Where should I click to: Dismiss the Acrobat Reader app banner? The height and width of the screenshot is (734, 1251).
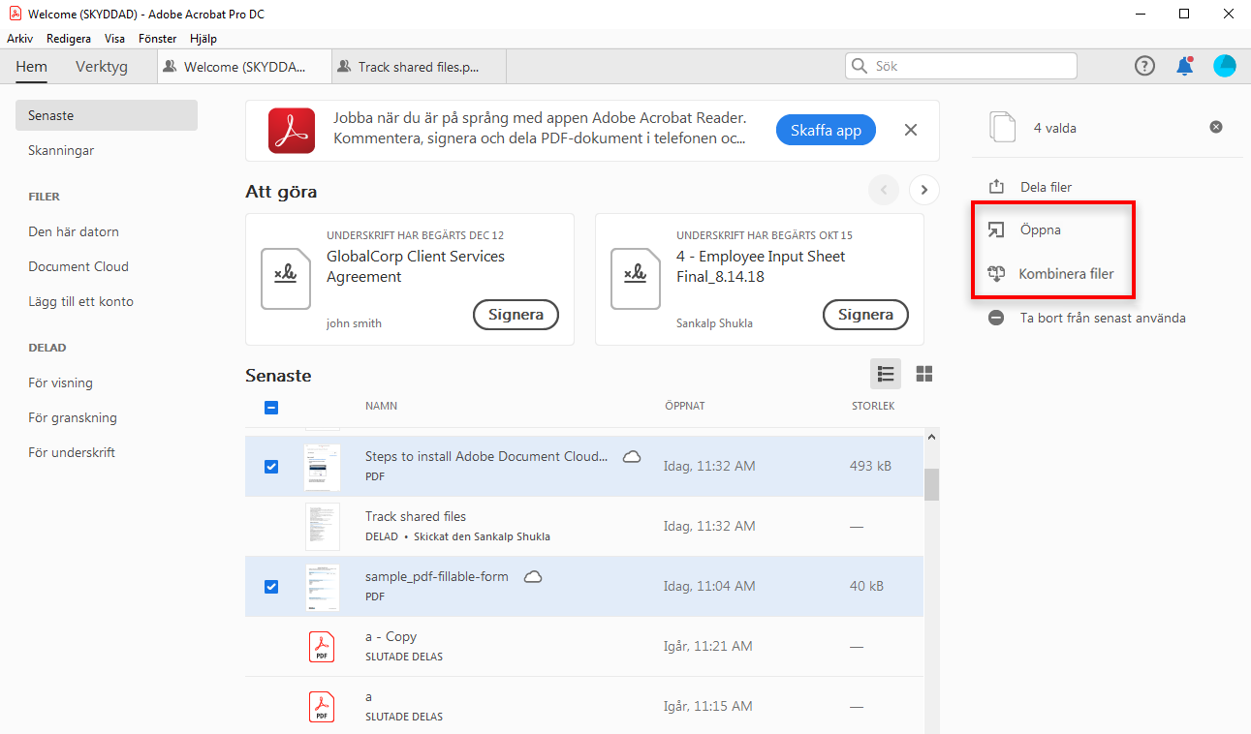tap(911, 130)
